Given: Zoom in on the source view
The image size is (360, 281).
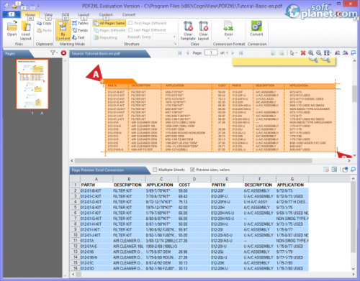Looking at the screenshot, I should tap(311, 53).
